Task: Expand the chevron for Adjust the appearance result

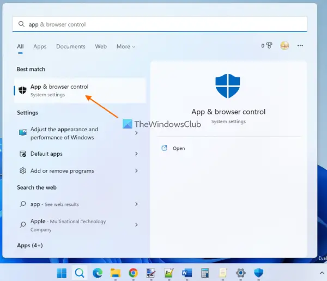Action: (136, 133)
